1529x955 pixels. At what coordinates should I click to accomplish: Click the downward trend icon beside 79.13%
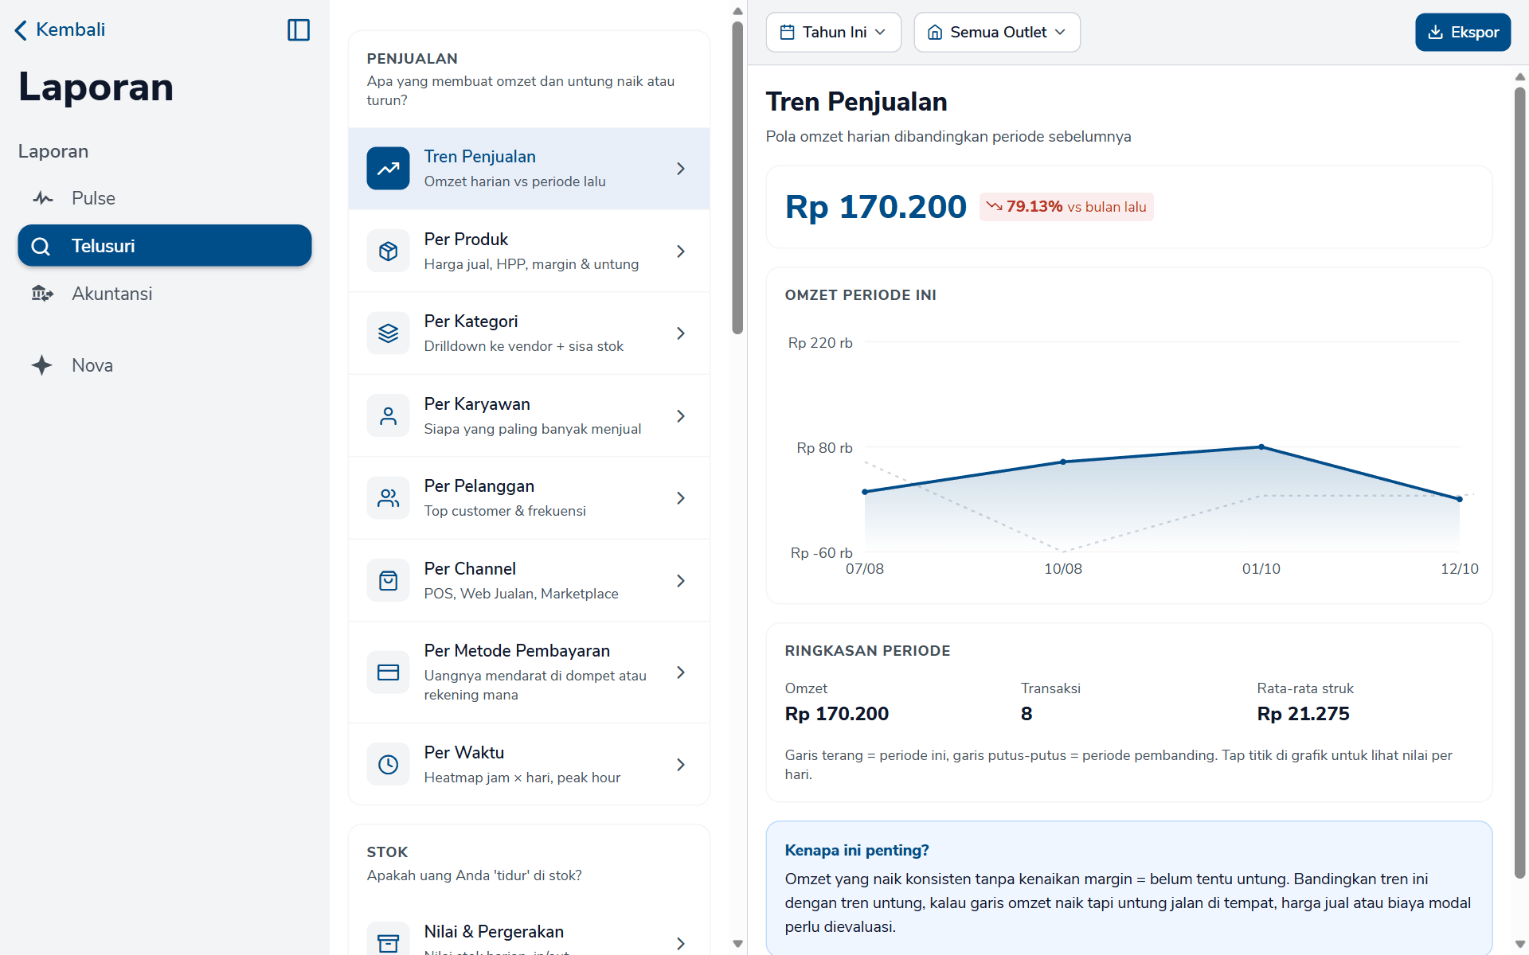point(994,207)
